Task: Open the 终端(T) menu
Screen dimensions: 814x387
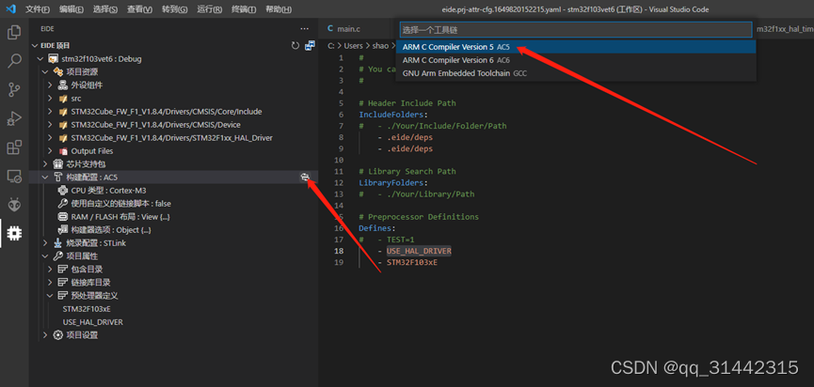Action: 244,9
